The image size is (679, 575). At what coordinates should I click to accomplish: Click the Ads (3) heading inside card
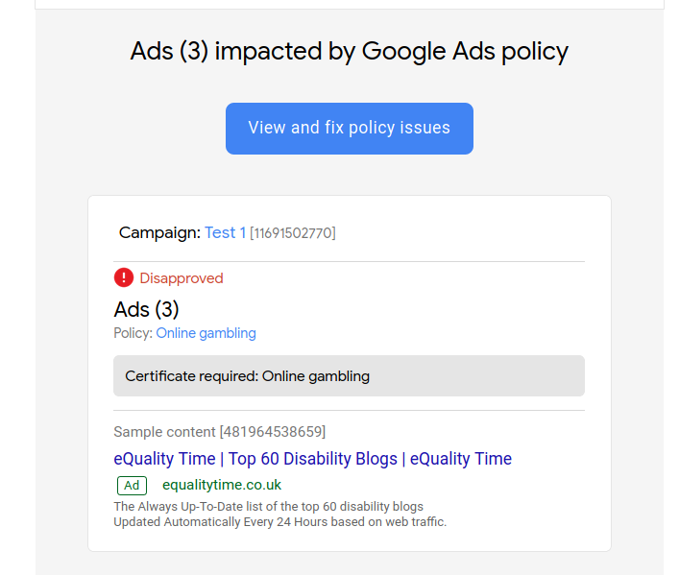pos(146,309)
